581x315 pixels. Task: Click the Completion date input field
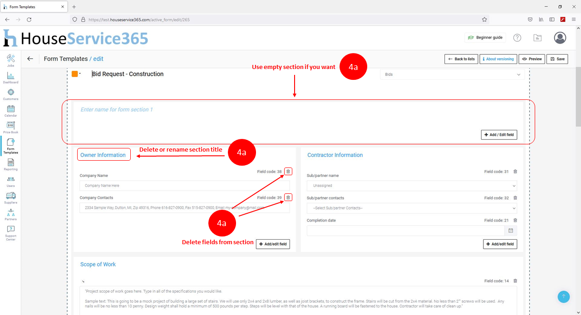[x=406, y=231]
